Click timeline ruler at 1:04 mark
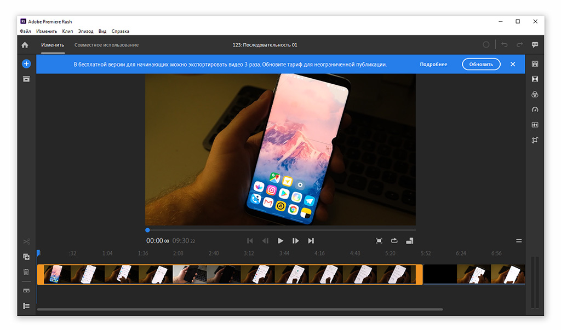Screen dimensions: 561x330 pyautogui.click(x=107, y=253)
